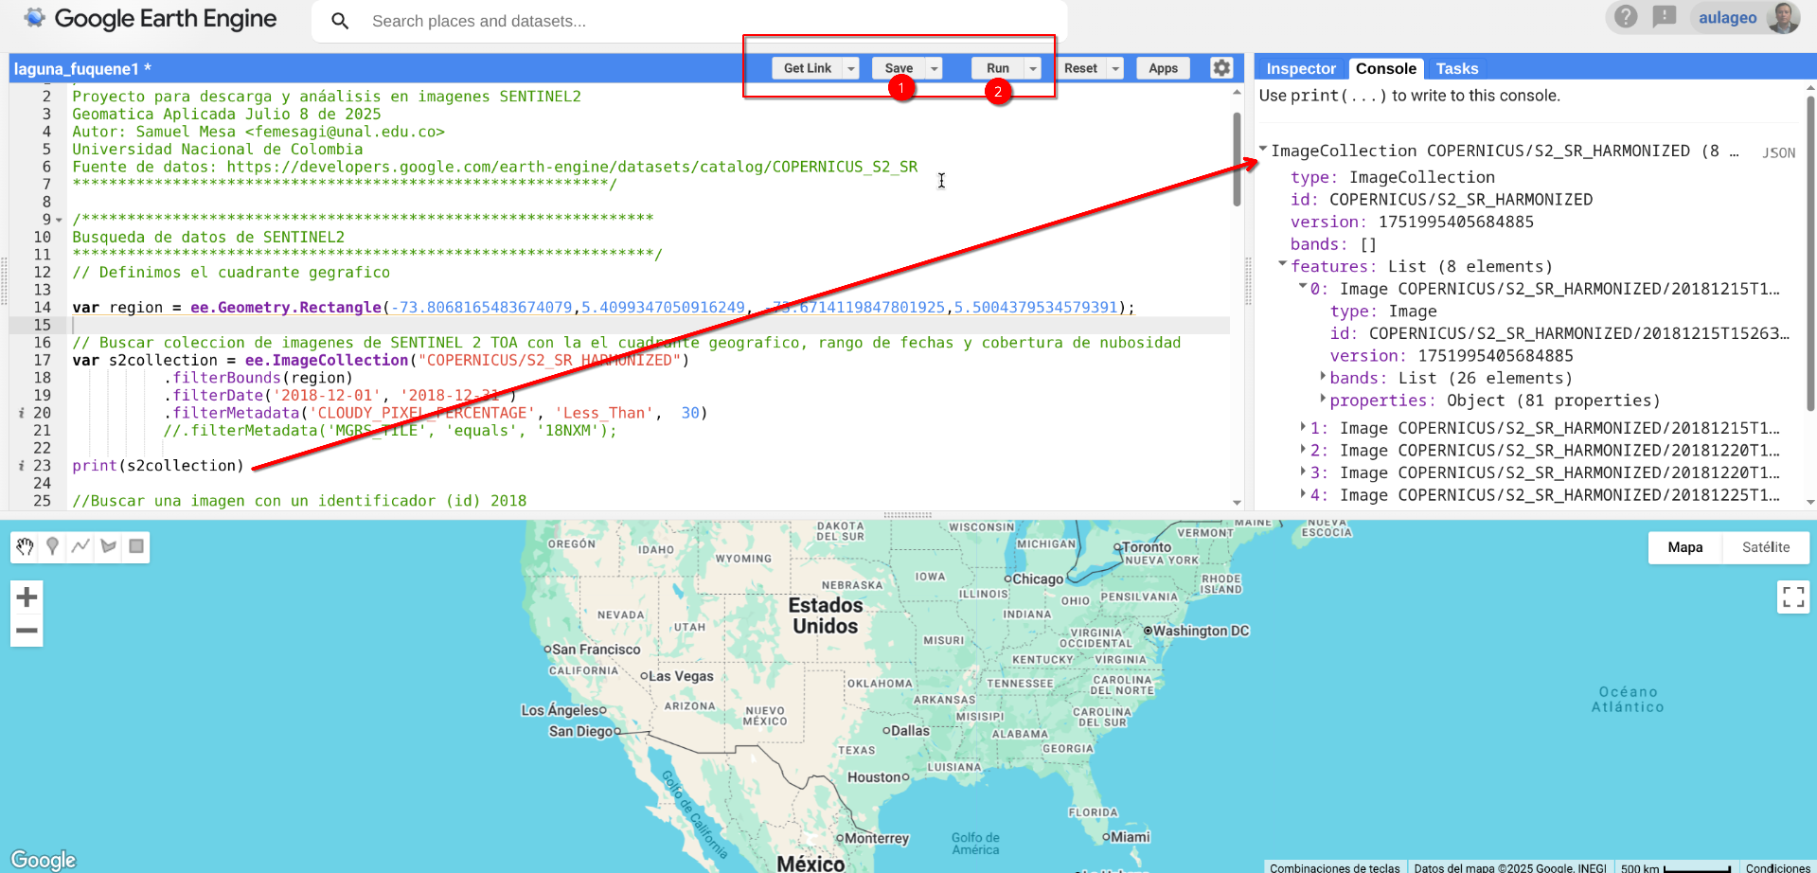The height and width of the screenshot is (873, 1817).
Task: Switch map to Satélite view
Action: pyautogui.click(x=1765, y=547)
